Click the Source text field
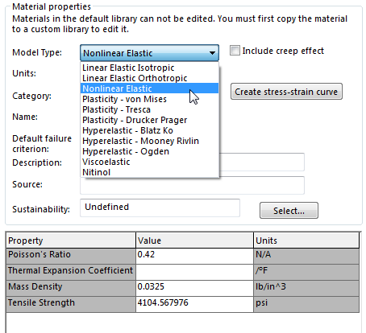Image resolution: width=366 pixels, height=333 pixels. coord(192,185)
